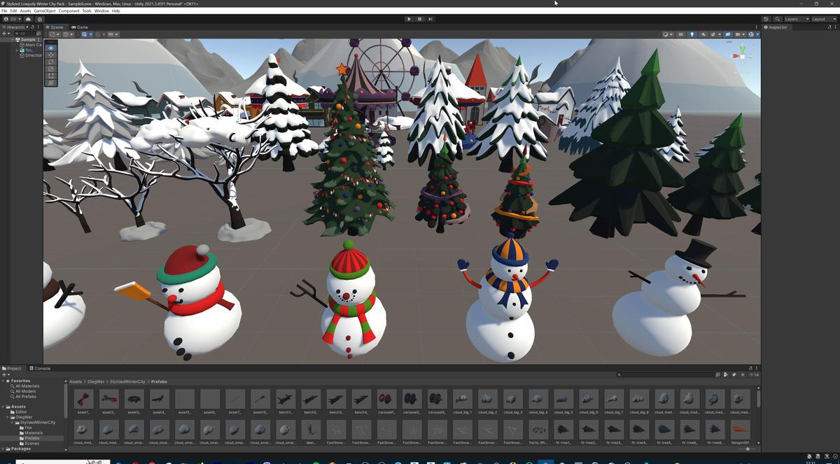Open the Component menu

point(69,11)
